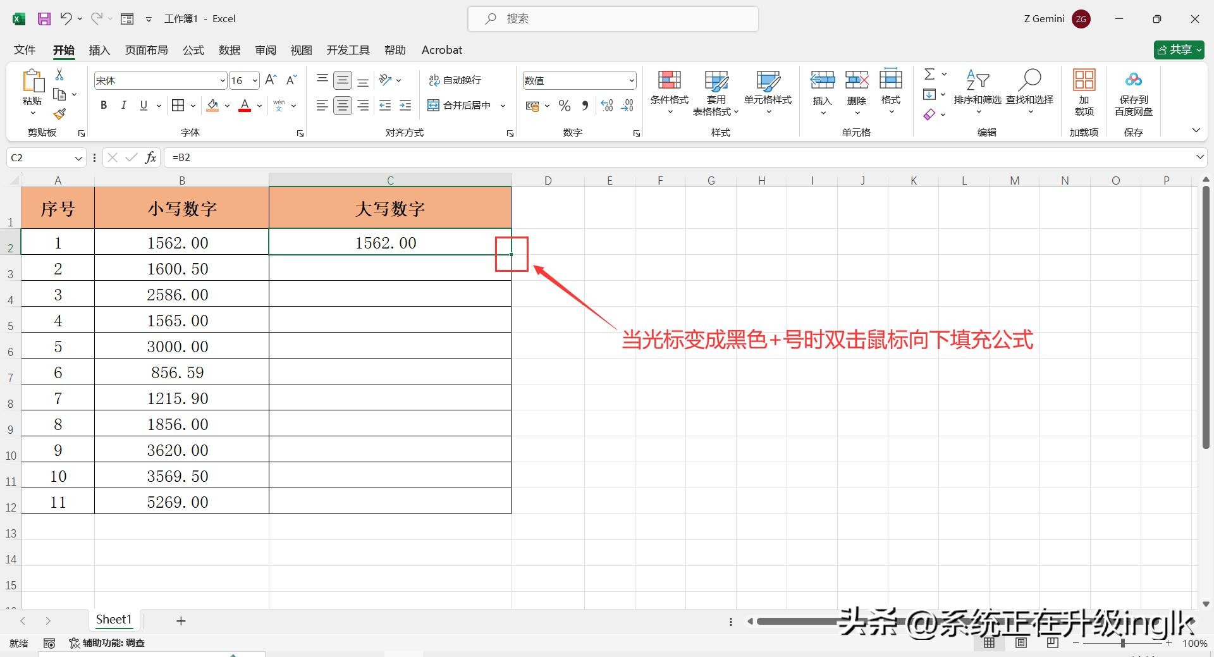1214x657 pixels.
Task: Click the AutoSum sigma icon
Action: (929, 75)
